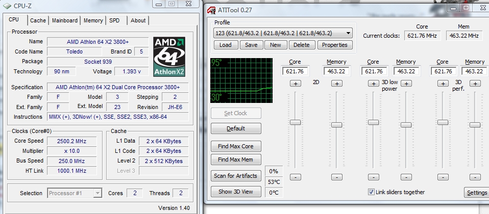Screen dimensions: 489x214
Task: Click the Default button
Action: pos(236,128)
